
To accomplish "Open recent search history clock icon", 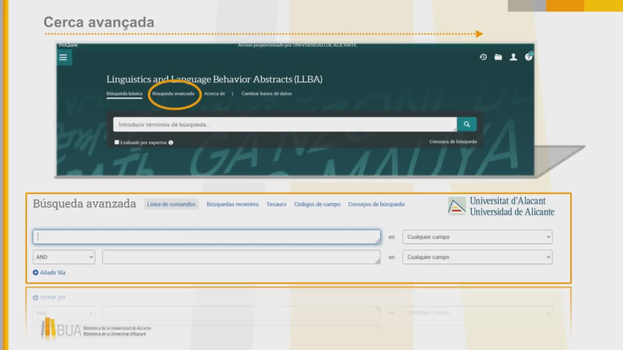I will pos(483,57).
